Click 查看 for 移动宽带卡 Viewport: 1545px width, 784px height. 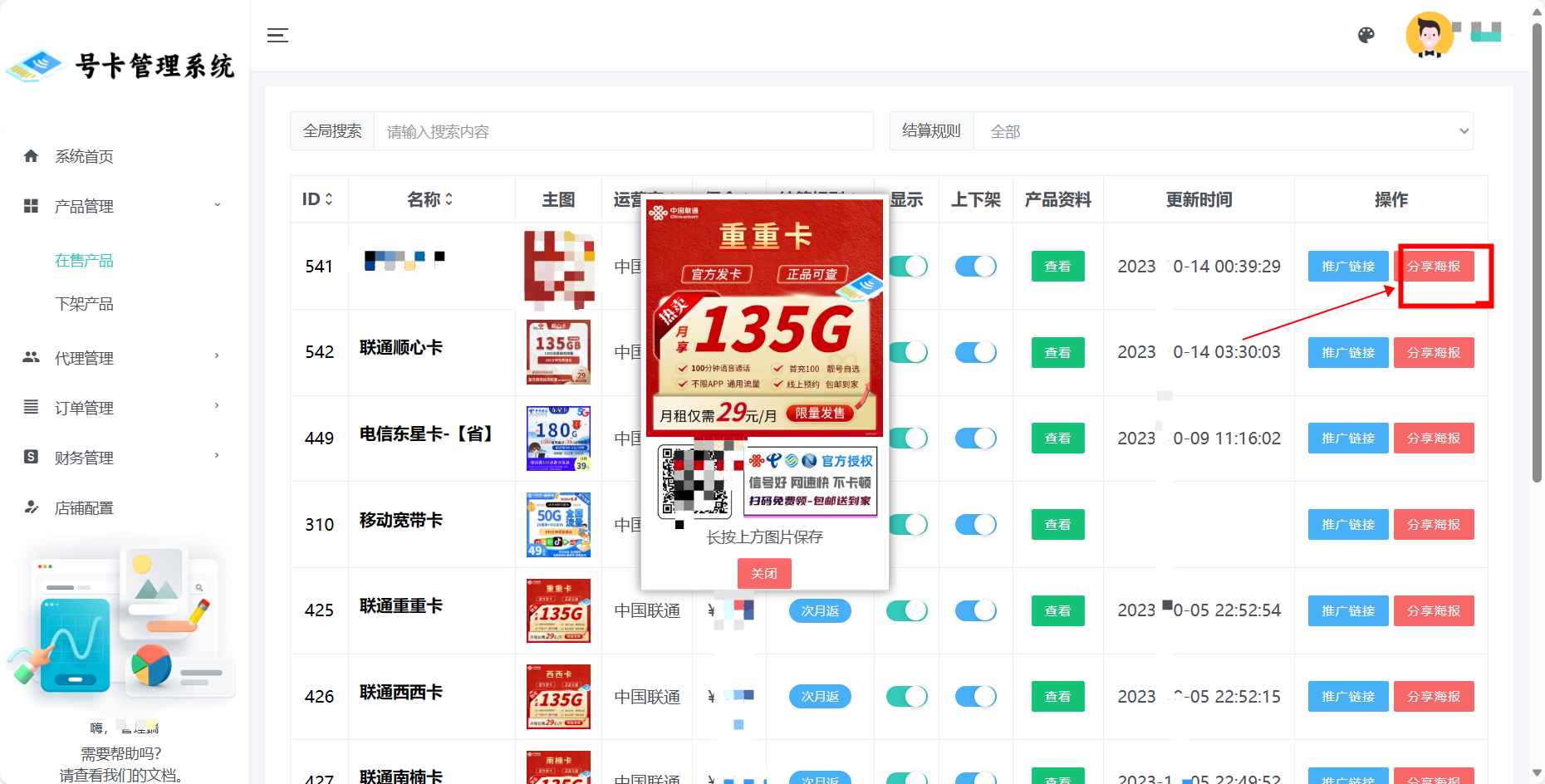point(1057,524)
